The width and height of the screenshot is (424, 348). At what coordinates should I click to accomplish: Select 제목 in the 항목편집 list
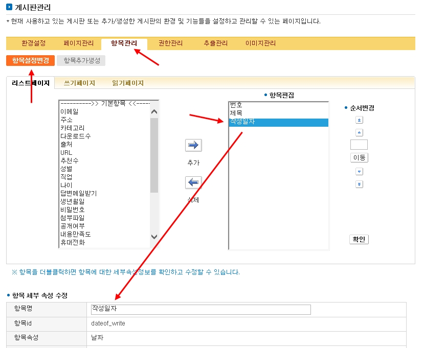pyautogui.click(x=236, y=113)
